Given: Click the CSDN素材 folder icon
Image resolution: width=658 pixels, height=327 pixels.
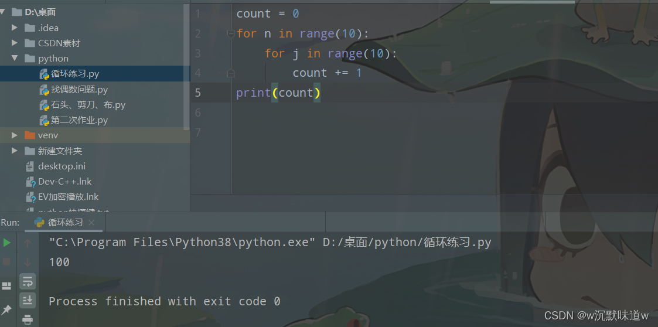Looking at the screenshot, I should click(x=30, y=43).
